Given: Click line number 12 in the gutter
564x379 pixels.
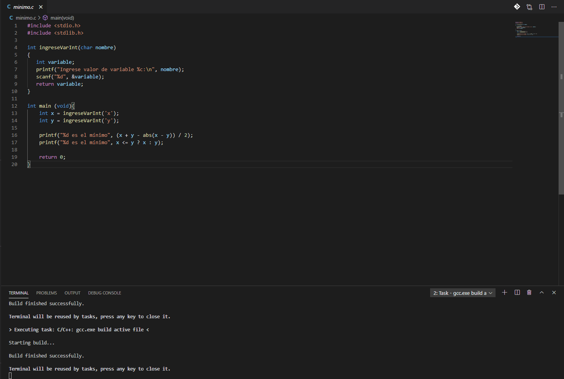Looking at the screenshot, I should pos(14,106).
